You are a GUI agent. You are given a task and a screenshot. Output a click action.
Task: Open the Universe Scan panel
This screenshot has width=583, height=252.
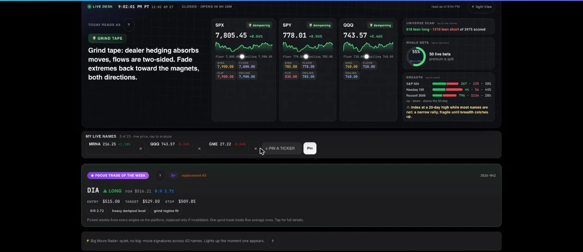point(448,27)
